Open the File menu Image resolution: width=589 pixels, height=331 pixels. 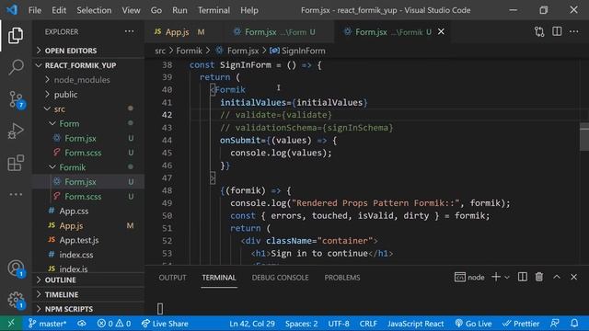coord(35,10)
